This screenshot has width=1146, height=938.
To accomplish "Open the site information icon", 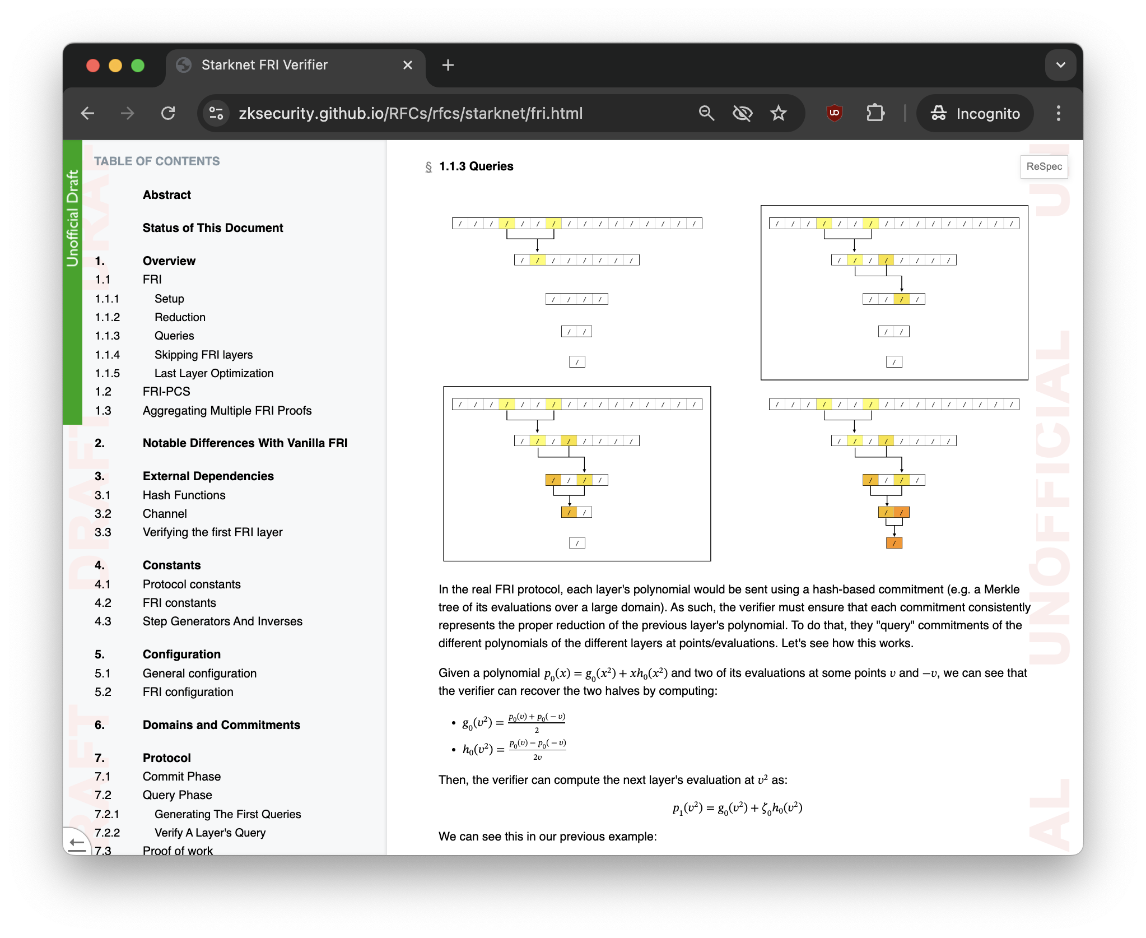I will [216, 114].
